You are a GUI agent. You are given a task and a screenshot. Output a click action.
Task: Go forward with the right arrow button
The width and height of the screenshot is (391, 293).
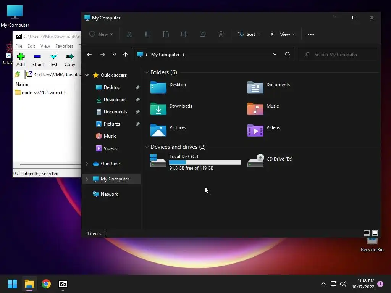102,55
